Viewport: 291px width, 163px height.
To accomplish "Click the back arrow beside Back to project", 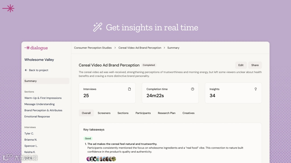I will coord(26,70).
